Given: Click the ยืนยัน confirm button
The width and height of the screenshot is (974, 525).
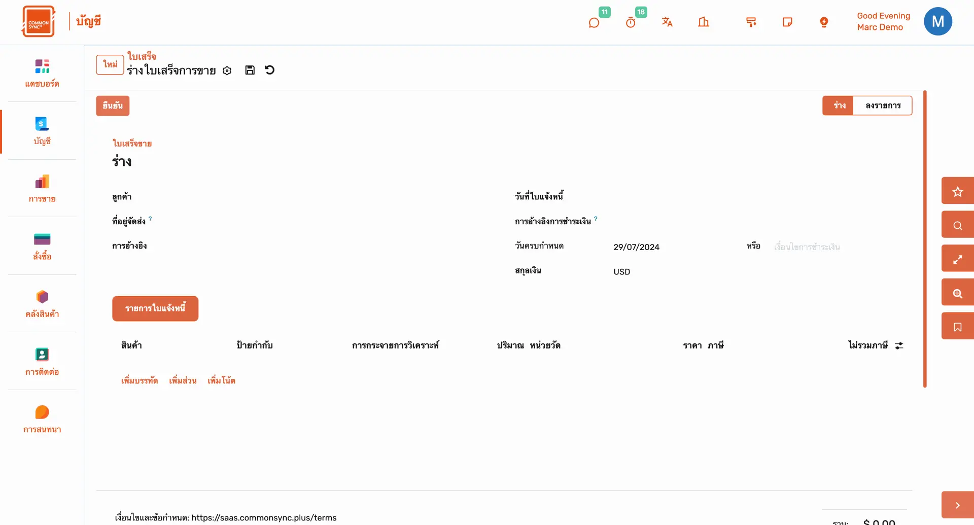Looking at the screenshot, I should 113,106.
